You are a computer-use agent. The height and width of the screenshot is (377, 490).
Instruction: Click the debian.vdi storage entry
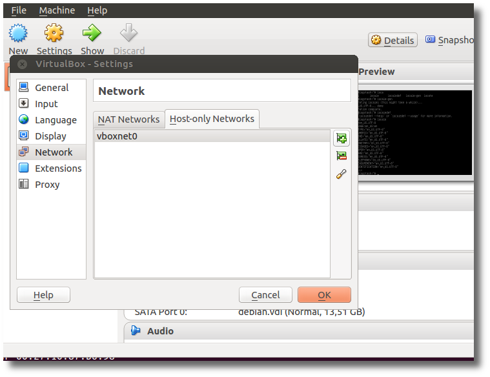coord(301,312)
